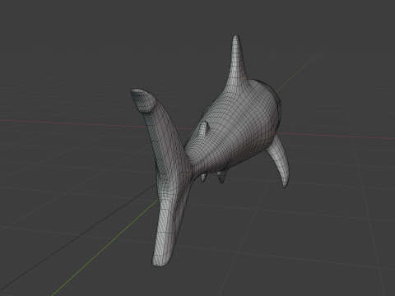The height and width of the screenshot is (296, 395).
Task: Click the orange origin point on shark
Action: click(x=244, y=78)
